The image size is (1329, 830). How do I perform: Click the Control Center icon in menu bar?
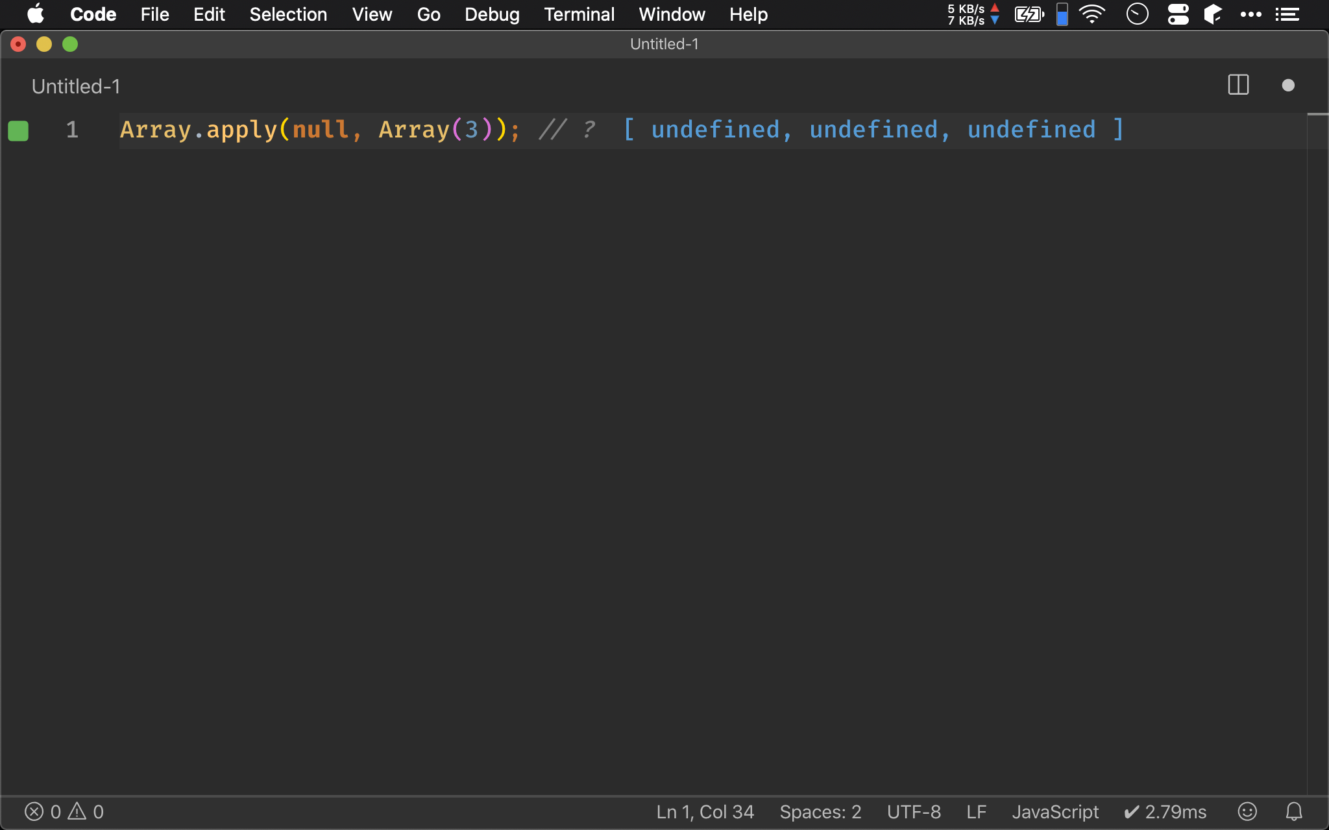(x=1178, y=14)
